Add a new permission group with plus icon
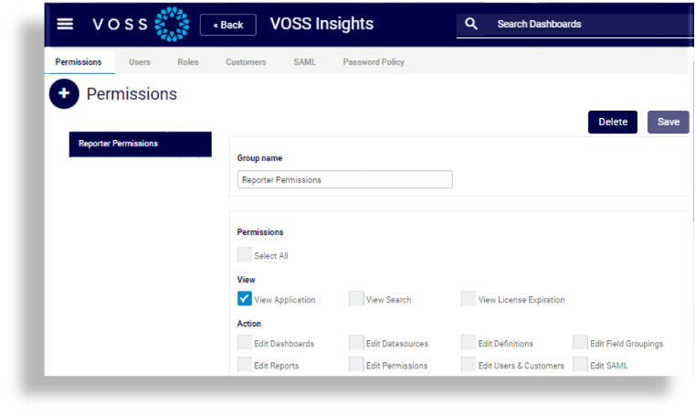The image size is (696, 416). 64,94
